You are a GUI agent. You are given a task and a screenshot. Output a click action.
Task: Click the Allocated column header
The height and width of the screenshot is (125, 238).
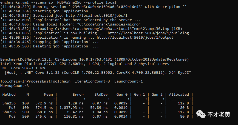click(179, 94)
